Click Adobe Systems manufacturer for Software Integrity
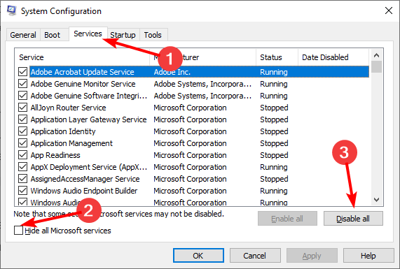Viewport: 400px width, 269px height. pyautogui.click(x=202, y=96)
